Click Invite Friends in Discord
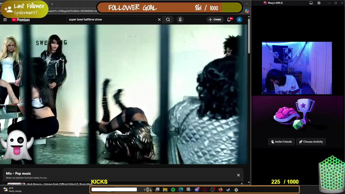 [281, 142]
